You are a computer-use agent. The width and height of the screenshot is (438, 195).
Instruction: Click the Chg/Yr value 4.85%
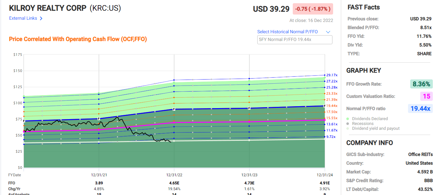[99, 189]
